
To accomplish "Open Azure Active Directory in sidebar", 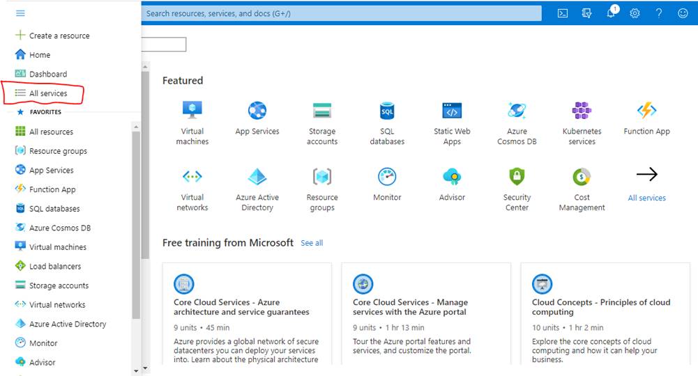I will (61, 324).
